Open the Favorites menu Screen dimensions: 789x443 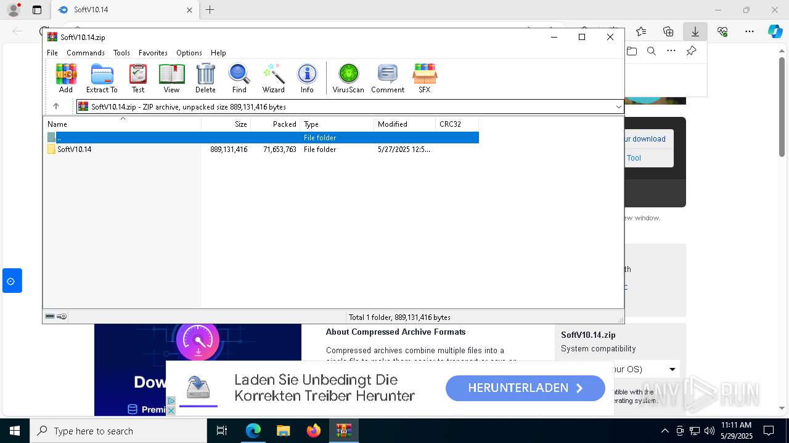[x=153, y=53]
